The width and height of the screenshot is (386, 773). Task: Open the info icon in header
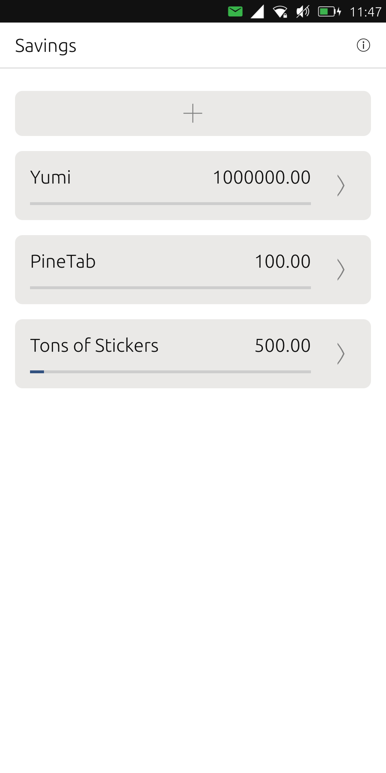(363, 45)
